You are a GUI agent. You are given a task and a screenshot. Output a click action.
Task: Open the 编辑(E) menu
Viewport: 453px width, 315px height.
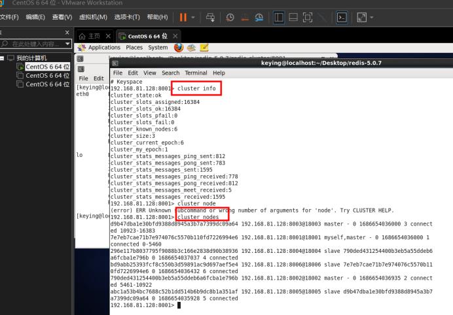coord(35,17)
